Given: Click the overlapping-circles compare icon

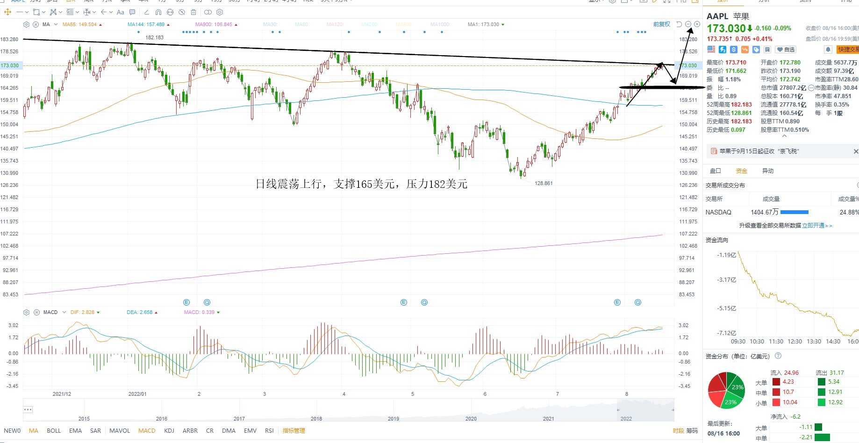Looking at the screenshot, I should tap(208, 12).
